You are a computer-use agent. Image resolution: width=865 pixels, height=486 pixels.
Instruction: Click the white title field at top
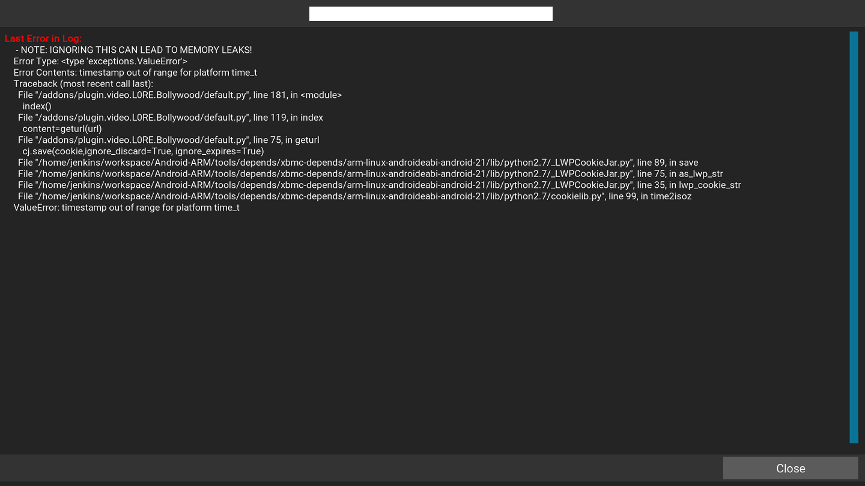431,14
